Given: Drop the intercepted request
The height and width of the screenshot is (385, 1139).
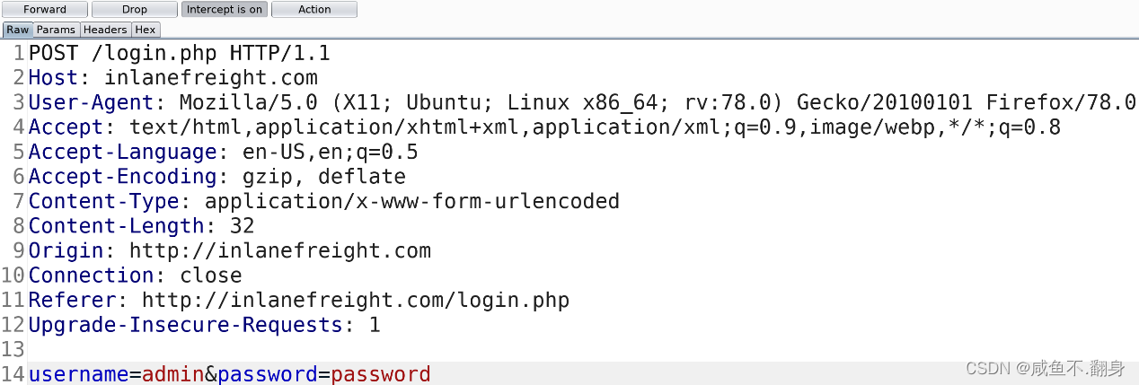Looking at the screenshot, I should coord(135,10).
